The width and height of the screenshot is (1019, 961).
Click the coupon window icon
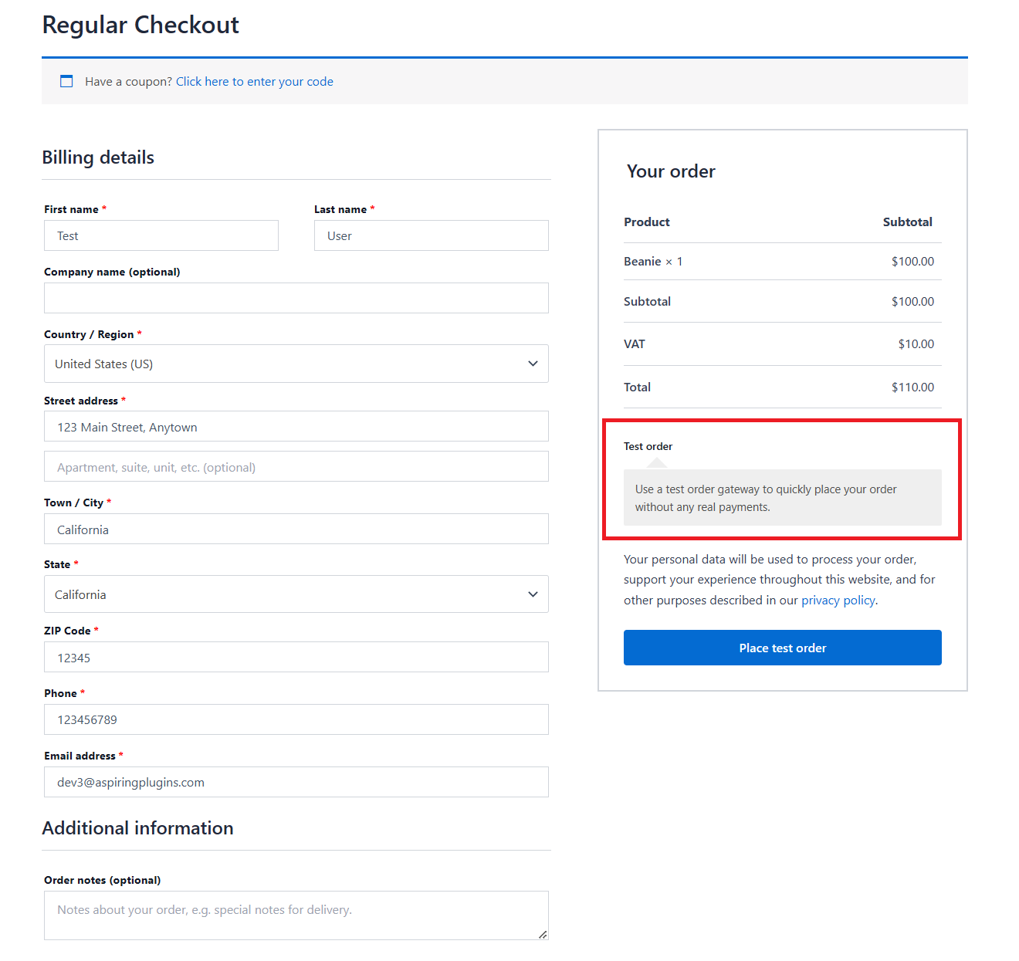66,81
